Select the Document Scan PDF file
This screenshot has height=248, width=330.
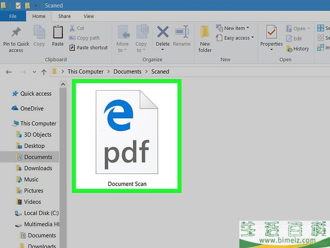click(127, 136)
